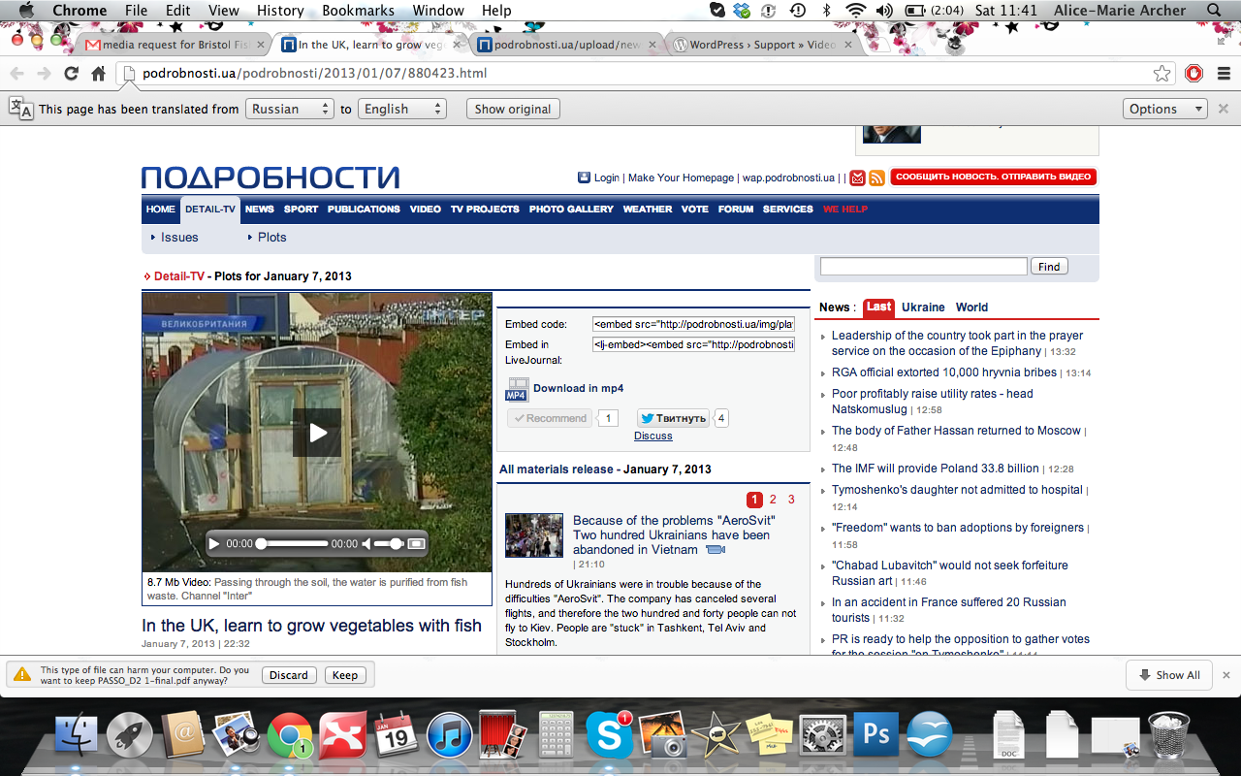Click the MP4 download file icon
1241x776 pixels.
pos(517,389)
